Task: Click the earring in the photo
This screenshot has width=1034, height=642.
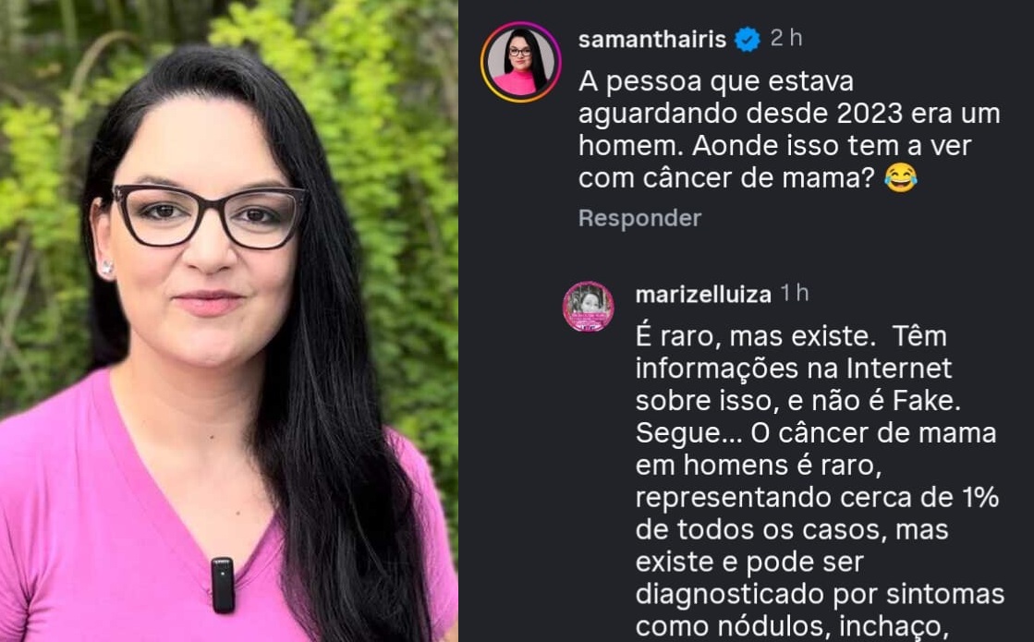Action: pyautogui.click(x=106, y=268)
